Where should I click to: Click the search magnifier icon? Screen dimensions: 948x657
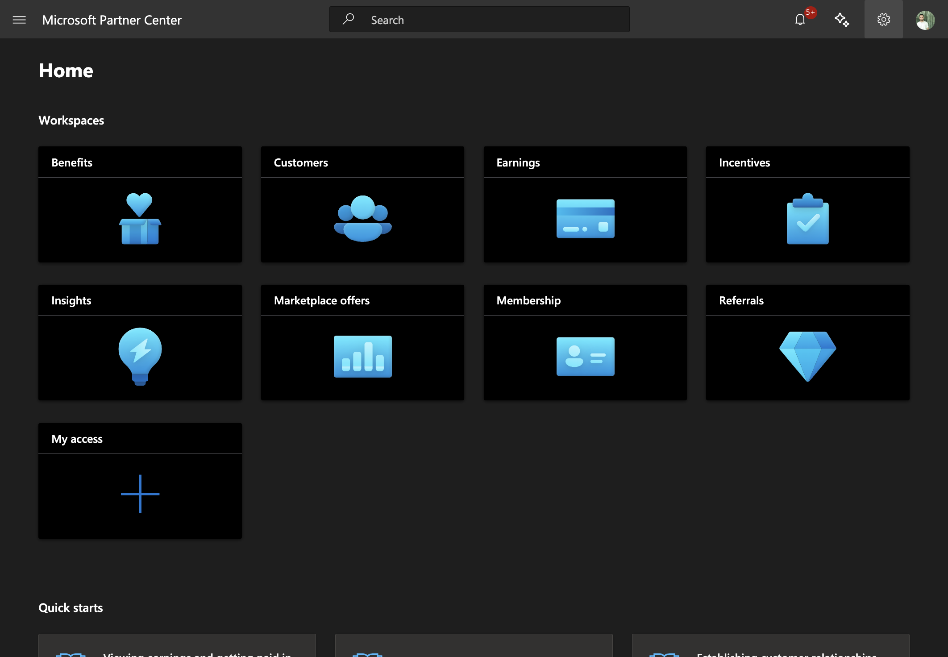tap(349, 19)
